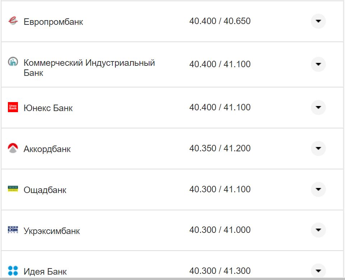Open the Ощадбанк dropdown arrow
This screenshot has width=345, height=280.
[318, 189]
